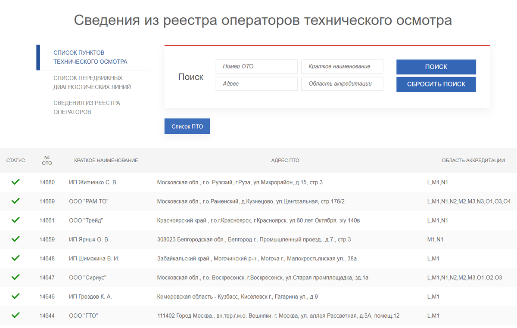
Task: Click accreditation list for ООО "РАМ-ТО"
Action: [469, 201]
